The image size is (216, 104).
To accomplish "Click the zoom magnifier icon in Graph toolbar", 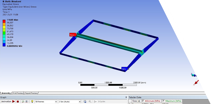I will click(x=90, y=102).
